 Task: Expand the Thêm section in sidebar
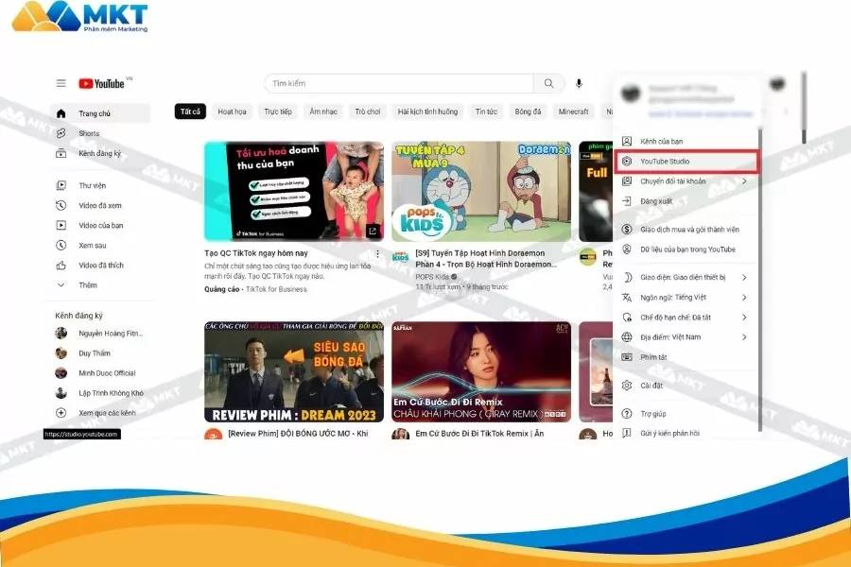coord(100,284)
